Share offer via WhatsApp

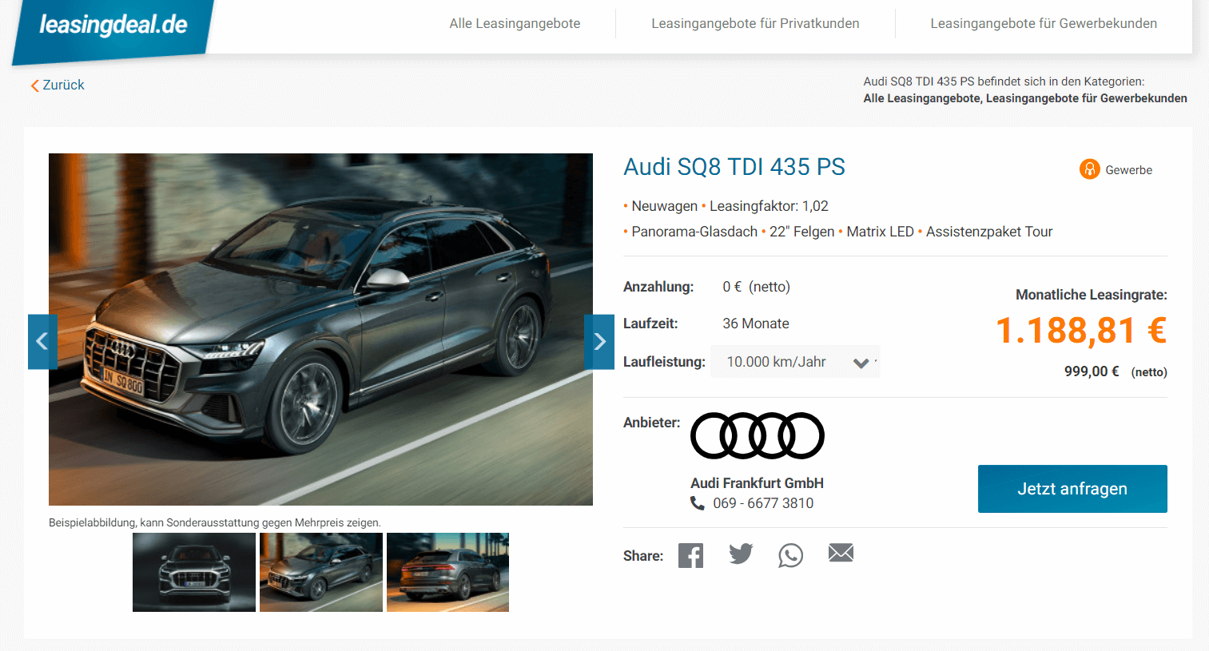point(790,555)
